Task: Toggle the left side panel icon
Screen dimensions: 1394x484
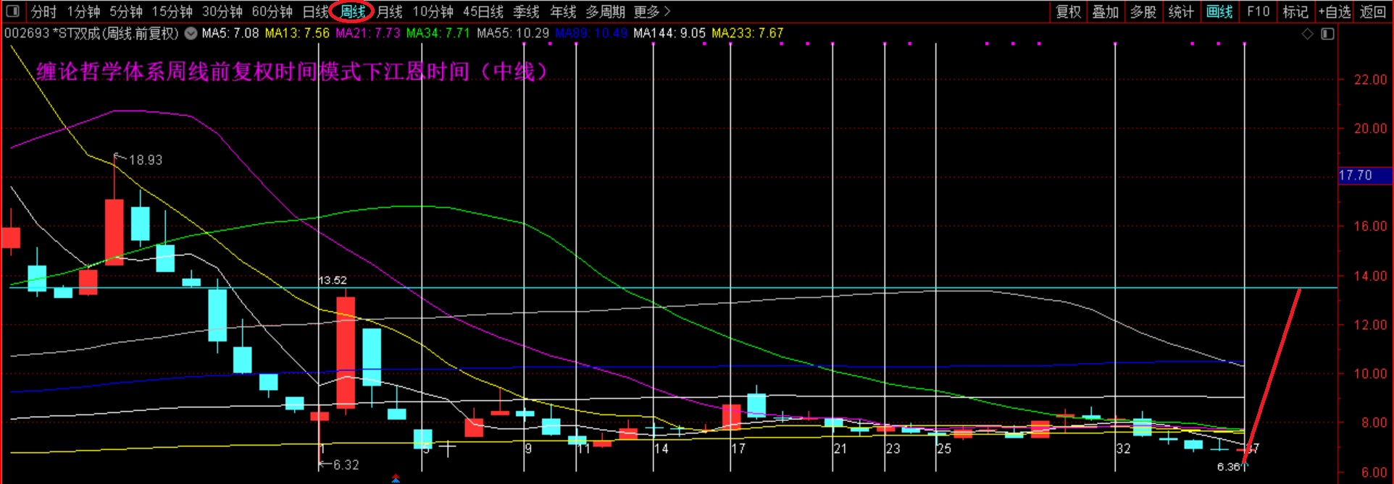Action: coord(12,12)
